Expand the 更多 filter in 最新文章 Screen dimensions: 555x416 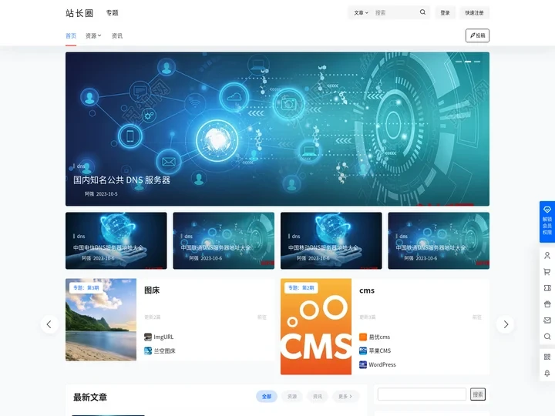coord(345,396)
